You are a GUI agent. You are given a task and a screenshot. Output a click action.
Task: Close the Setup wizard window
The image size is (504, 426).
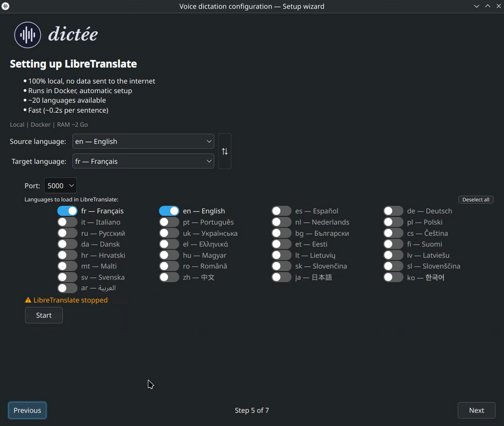pyautogui.click(x=498, y=6)
